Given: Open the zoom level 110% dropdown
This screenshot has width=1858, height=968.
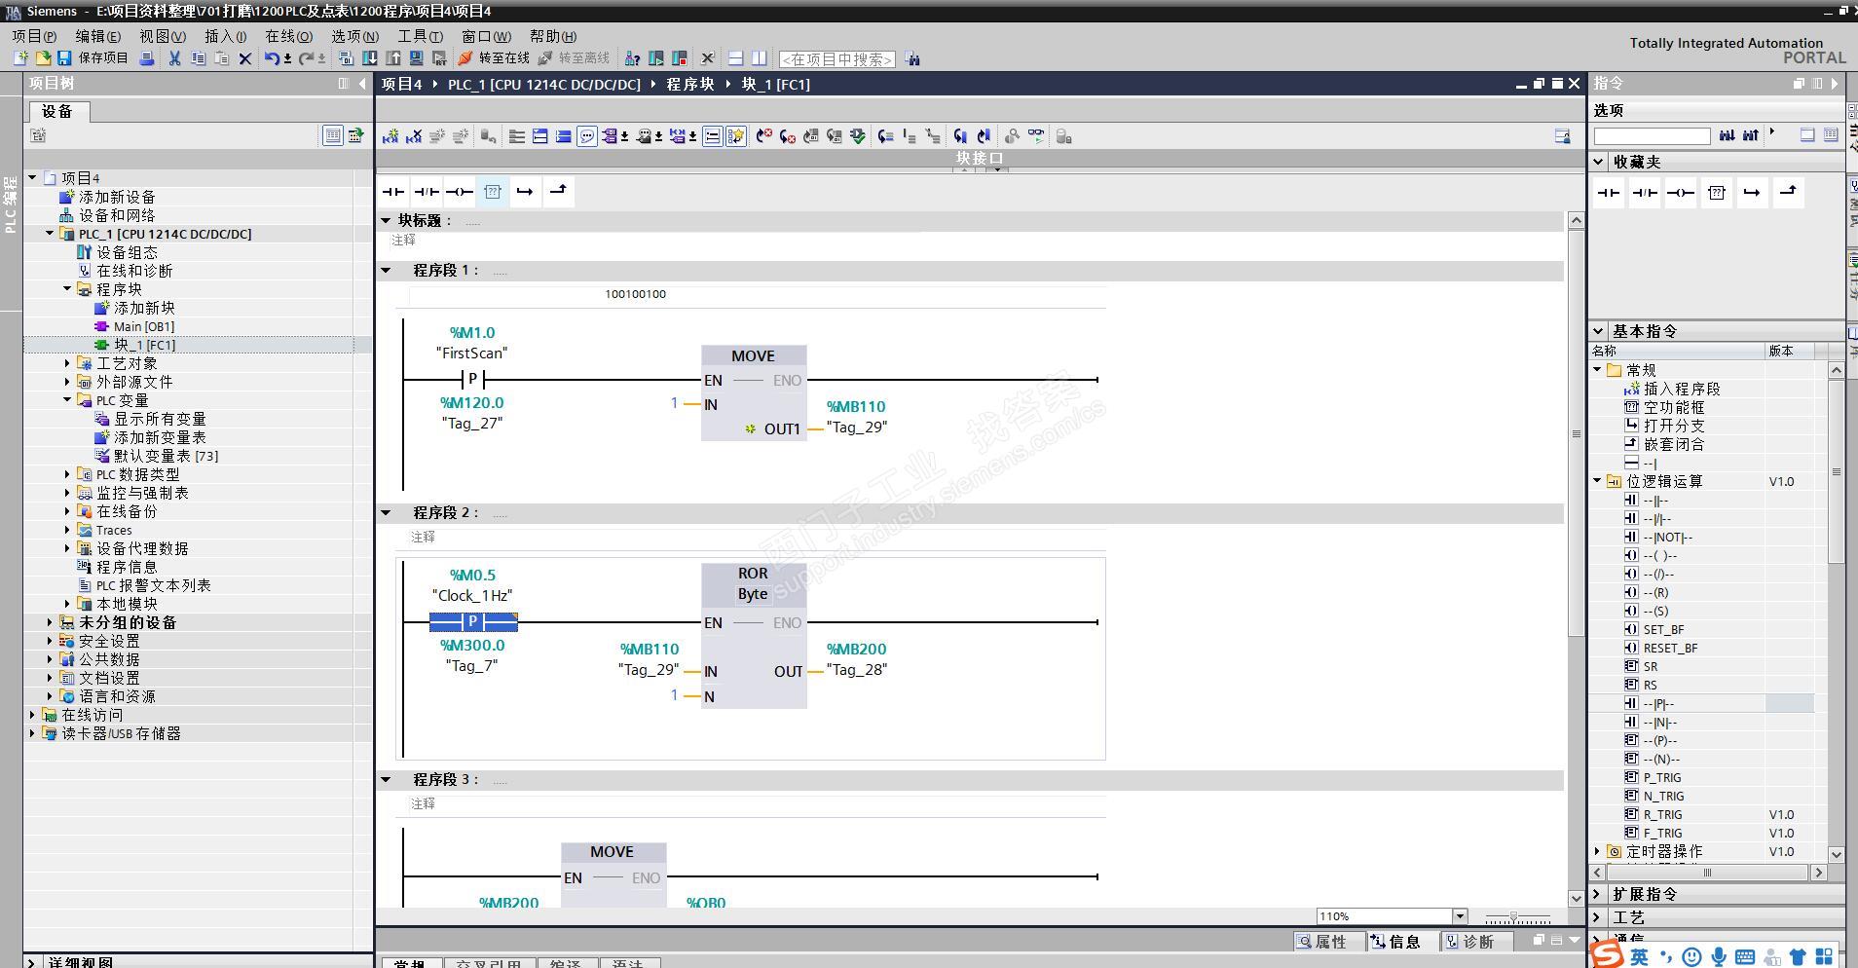Looking at the screenshot, I should (1460, 916).
